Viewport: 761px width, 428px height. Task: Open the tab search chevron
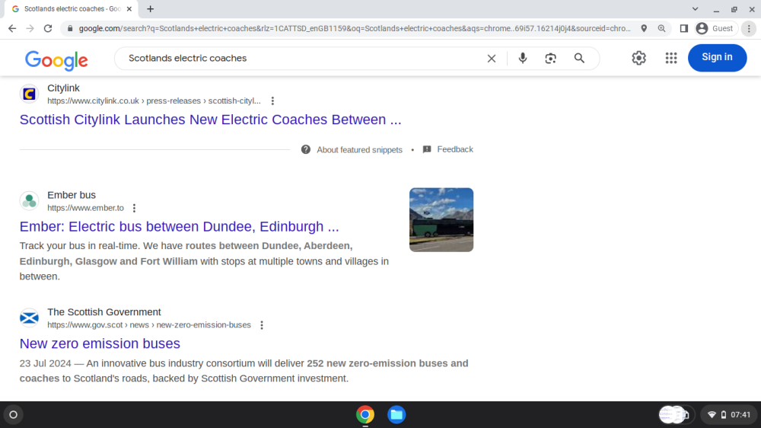pos(695,8)
